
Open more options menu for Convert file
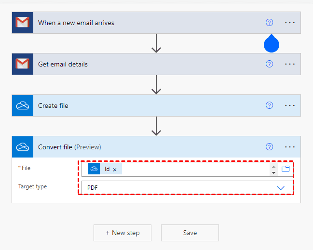[x=290, y=147]
